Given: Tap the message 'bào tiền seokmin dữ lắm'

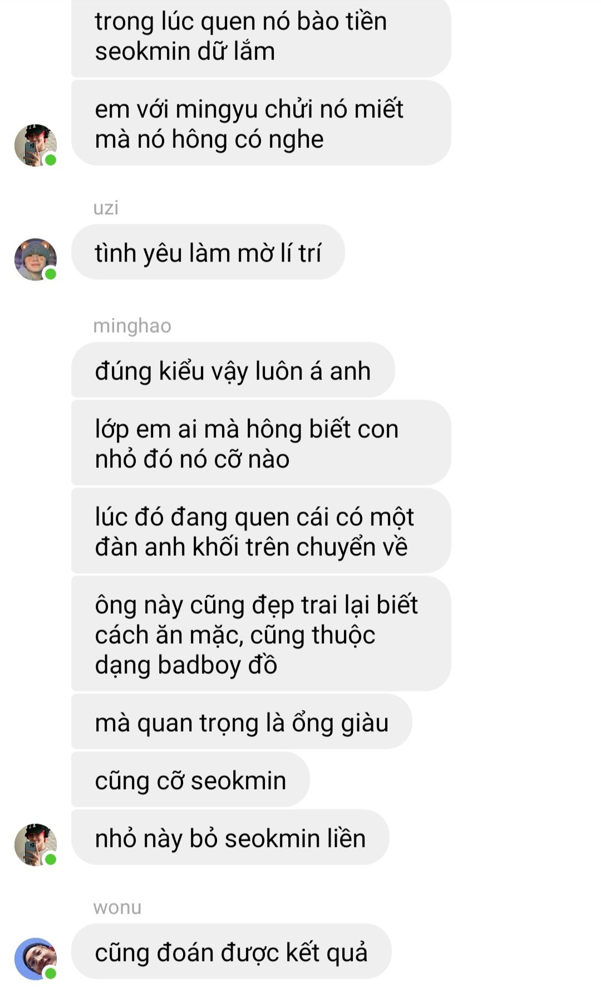Looking at the screenshot, I should 261,36.
